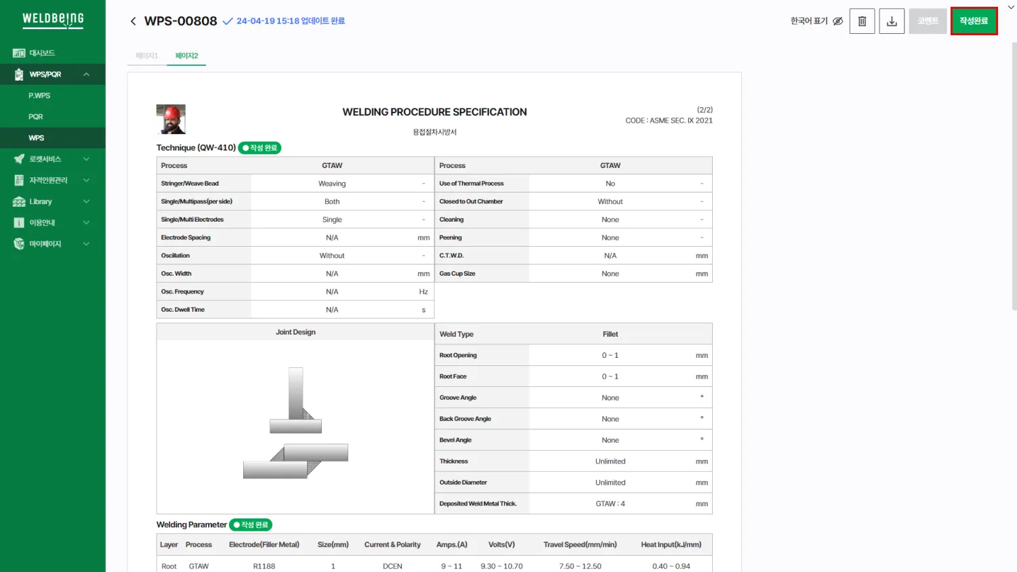Click the trash delete icon

862,21
